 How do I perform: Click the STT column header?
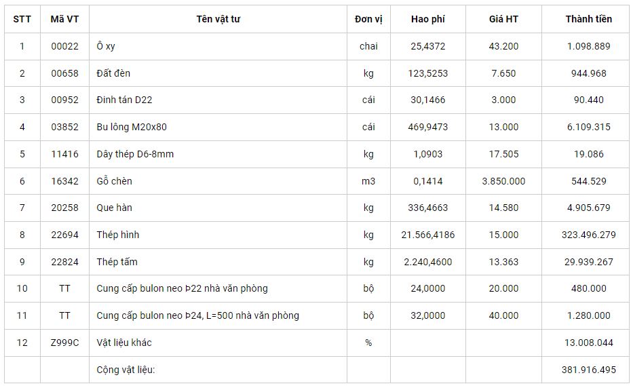pos(22,19)
